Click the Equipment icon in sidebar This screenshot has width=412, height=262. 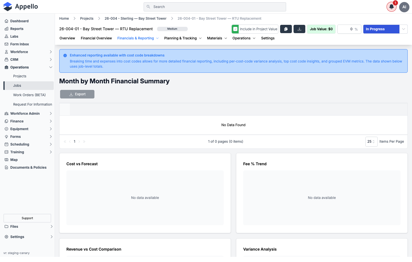pos(6,129)
